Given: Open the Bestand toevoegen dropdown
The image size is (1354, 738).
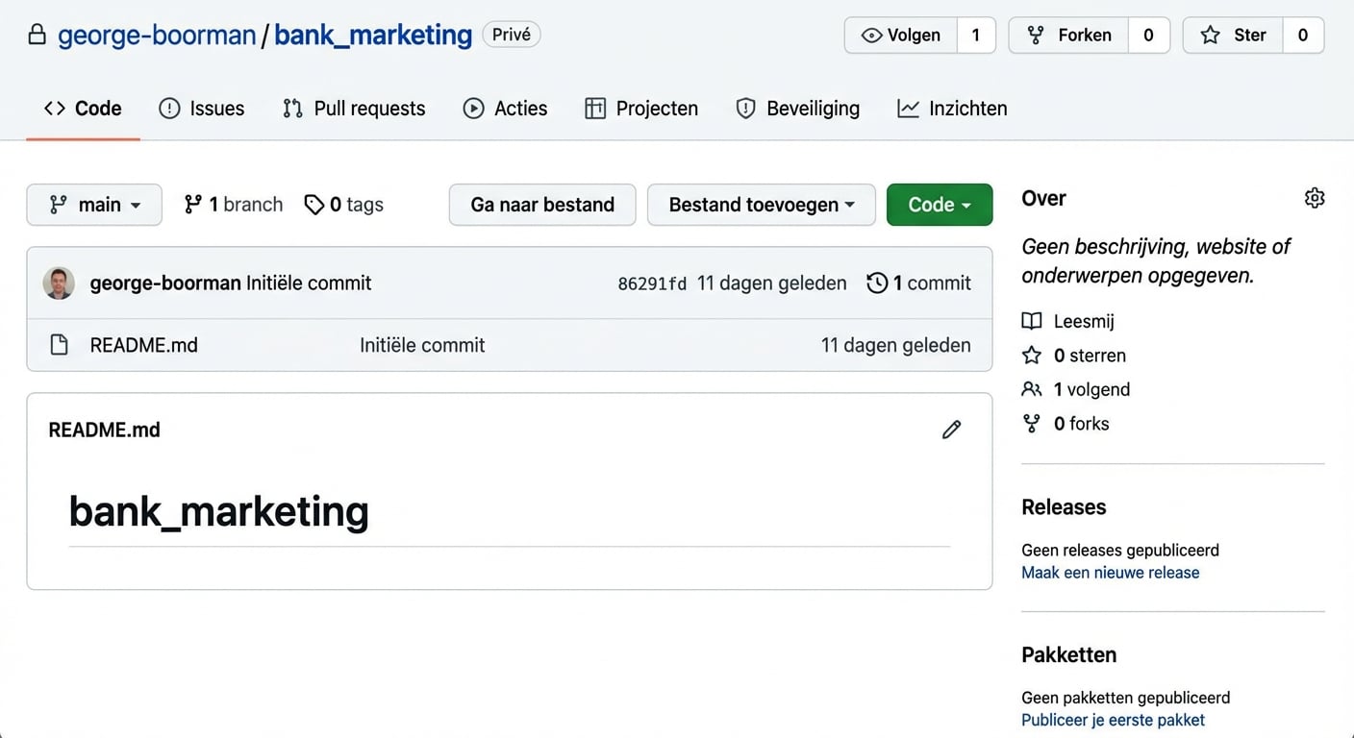Looking at the screenshot, I should pos(761,204).
